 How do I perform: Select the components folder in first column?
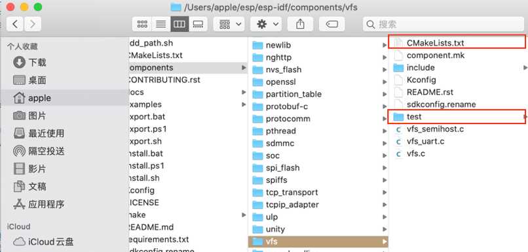[188, 67]
